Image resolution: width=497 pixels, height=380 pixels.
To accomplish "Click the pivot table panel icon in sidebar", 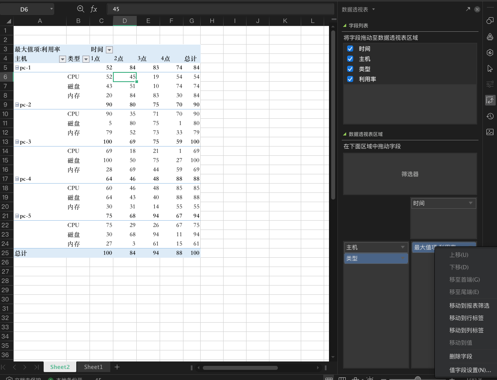I will [x=490, y=100].
